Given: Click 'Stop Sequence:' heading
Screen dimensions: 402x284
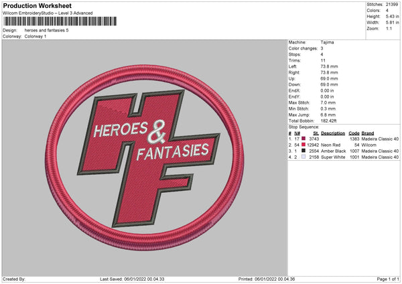Looking at the screenshot, I should click(x=304, y=127).
